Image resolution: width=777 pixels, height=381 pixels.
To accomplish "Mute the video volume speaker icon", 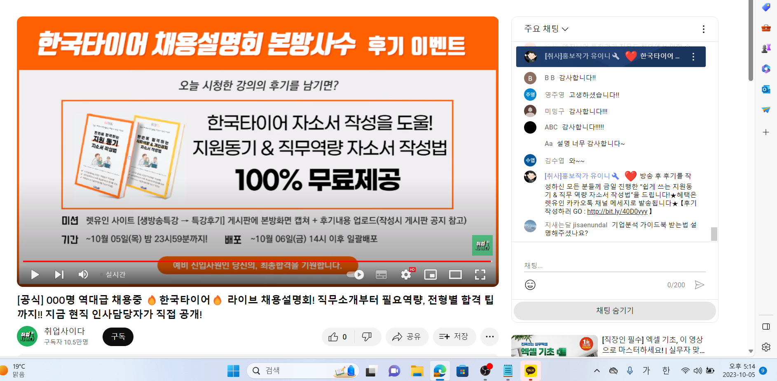I will point(83,275).
